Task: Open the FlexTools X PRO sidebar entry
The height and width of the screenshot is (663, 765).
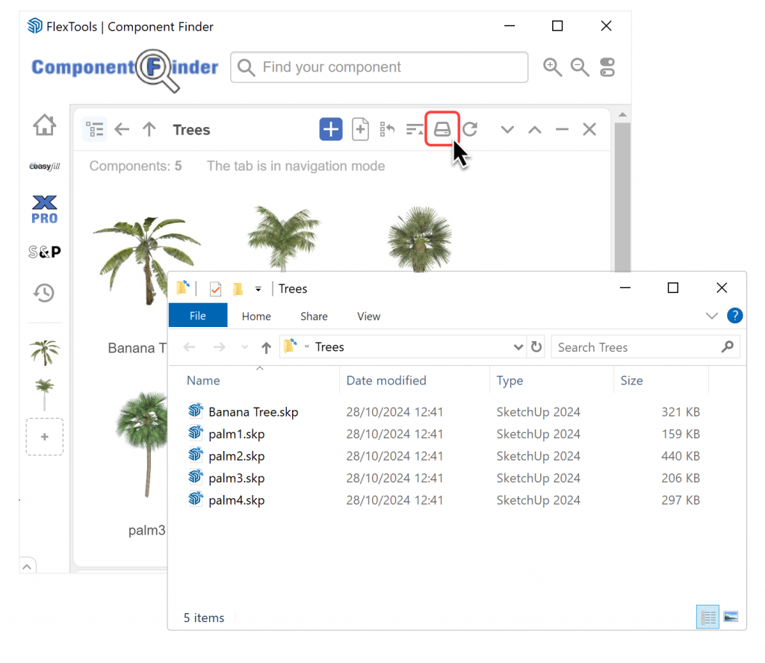Action: [x=44, y=209]
